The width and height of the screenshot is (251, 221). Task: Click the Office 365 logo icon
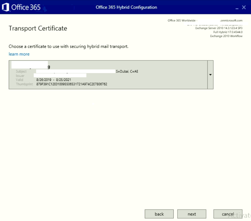[5, 7]
